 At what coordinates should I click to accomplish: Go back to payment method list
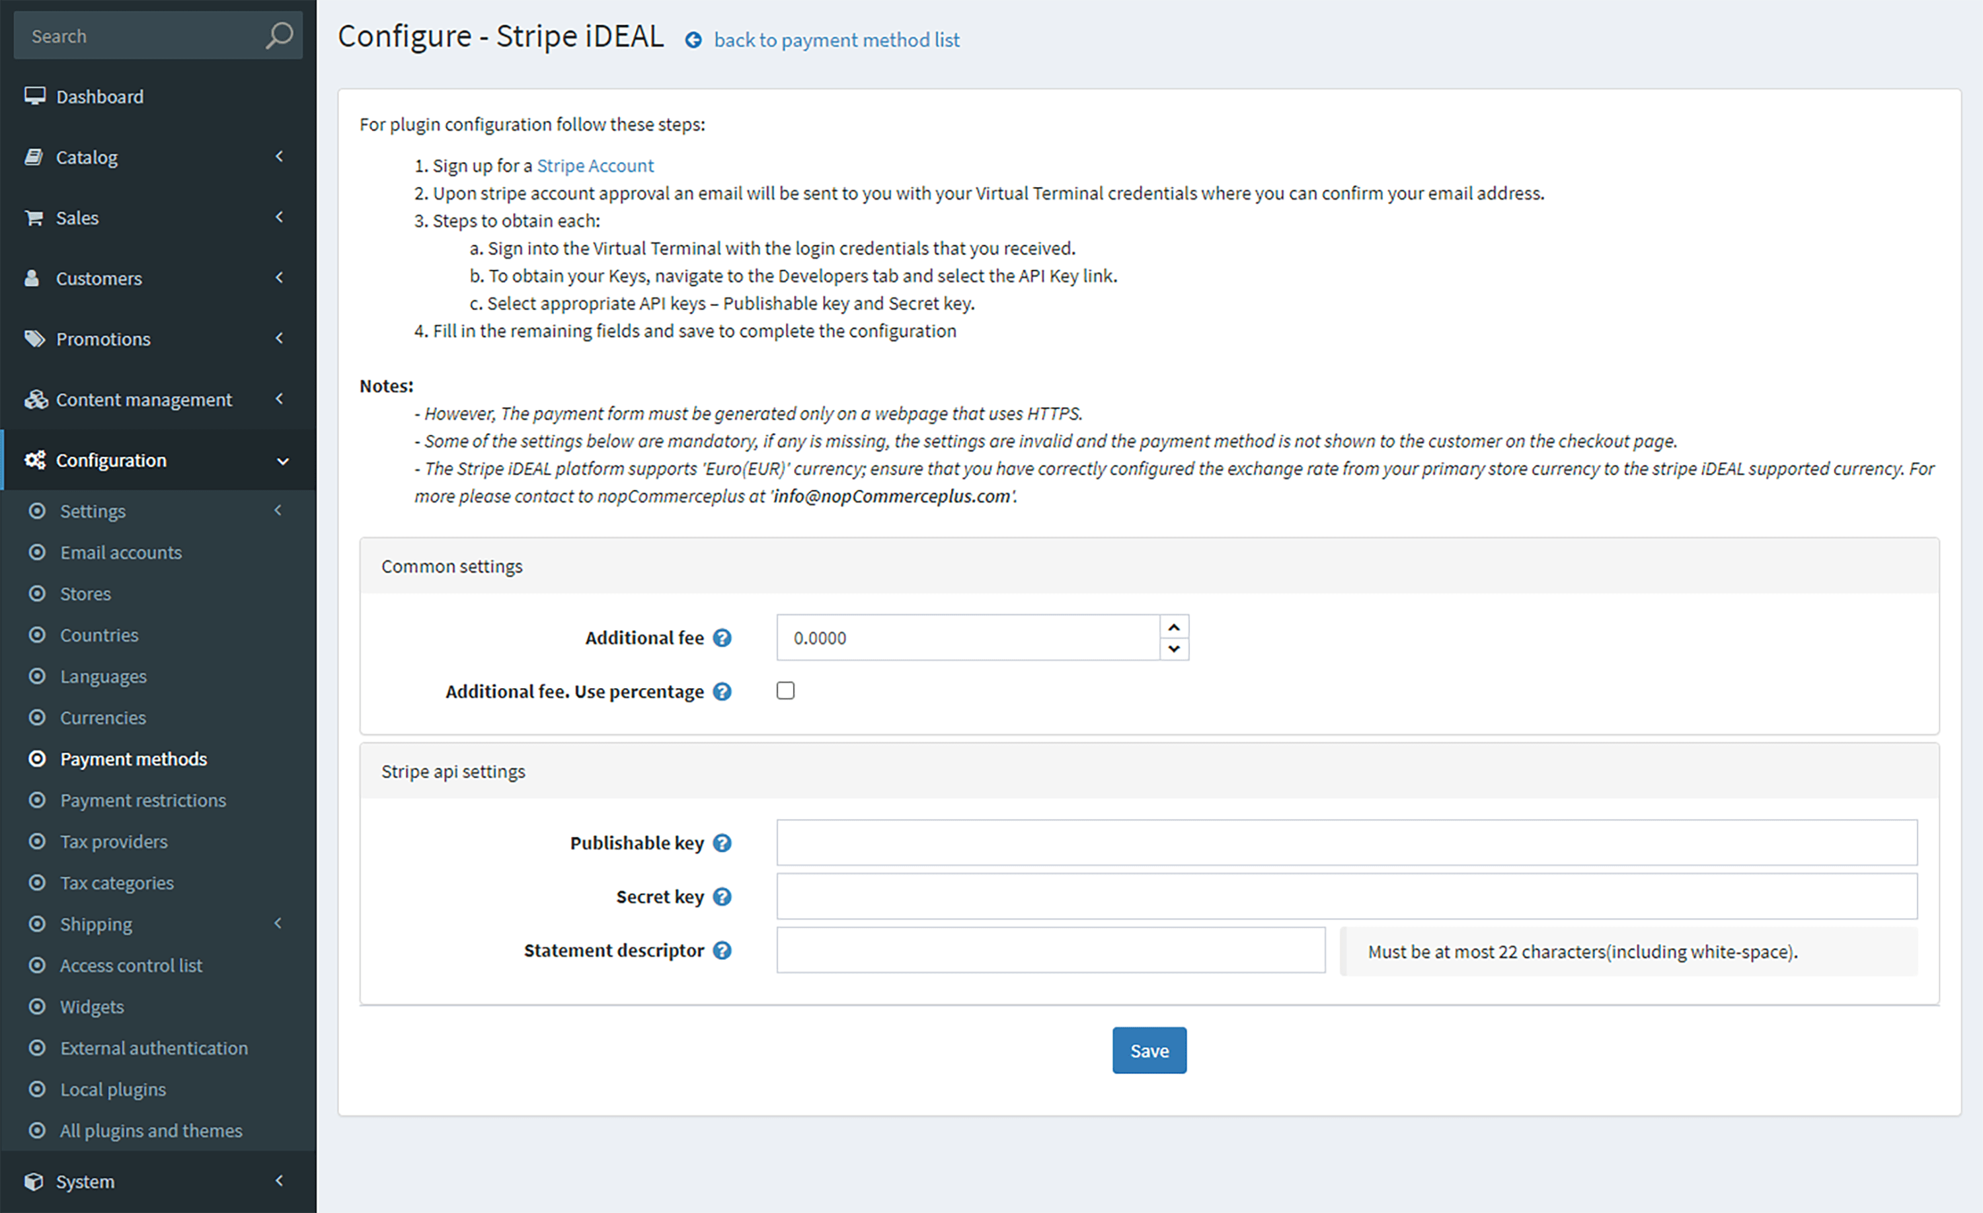[836, 40]
